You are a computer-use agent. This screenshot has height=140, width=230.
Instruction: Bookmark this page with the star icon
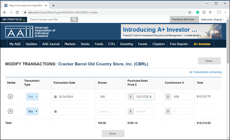(190, 13)
